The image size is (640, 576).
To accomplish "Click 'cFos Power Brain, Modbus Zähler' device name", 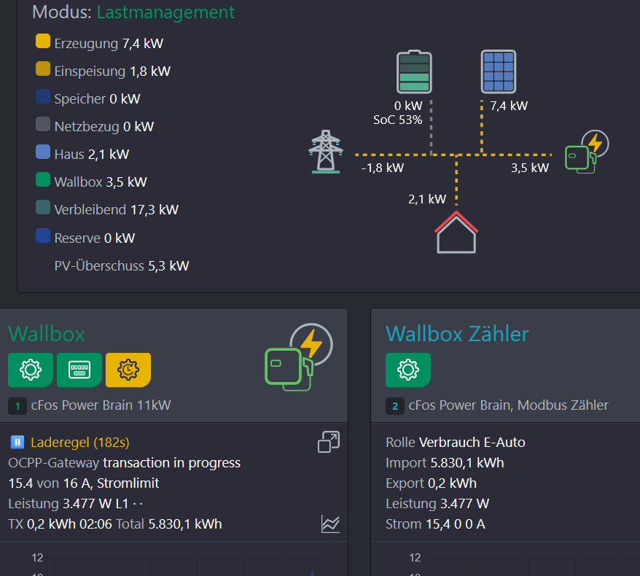I will 508,405.
